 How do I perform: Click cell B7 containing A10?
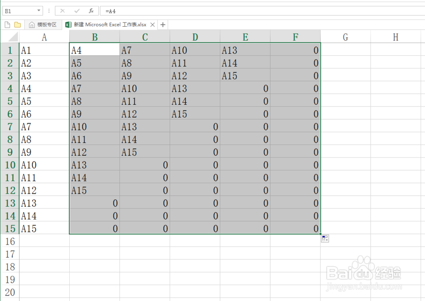tap(94, 126)
